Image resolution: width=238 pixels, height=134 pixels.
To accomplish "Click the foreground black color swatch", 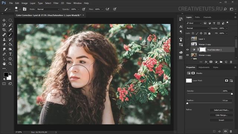I will 6,74.
